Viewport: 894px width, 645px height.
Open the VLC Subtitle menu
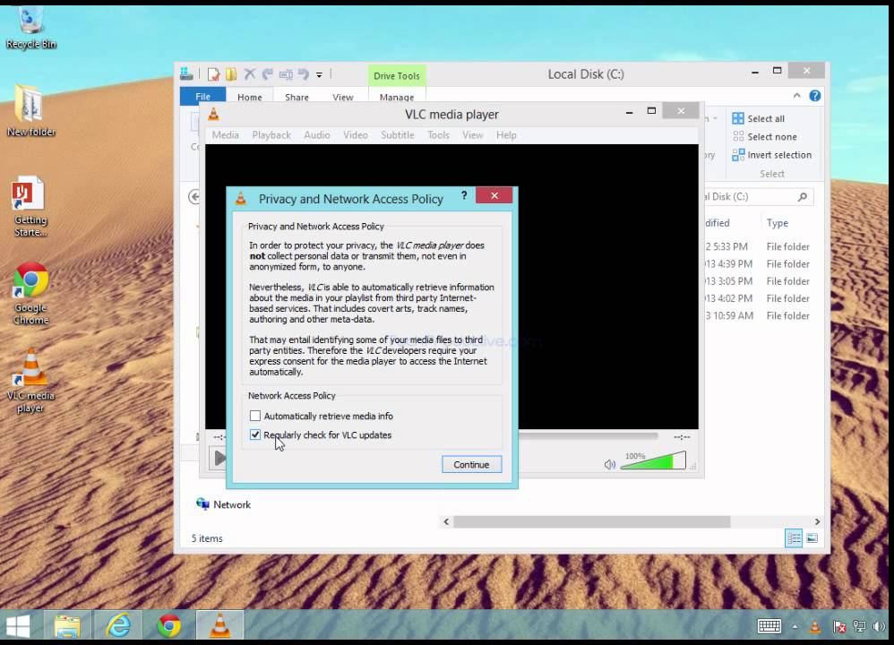(398, 135)
